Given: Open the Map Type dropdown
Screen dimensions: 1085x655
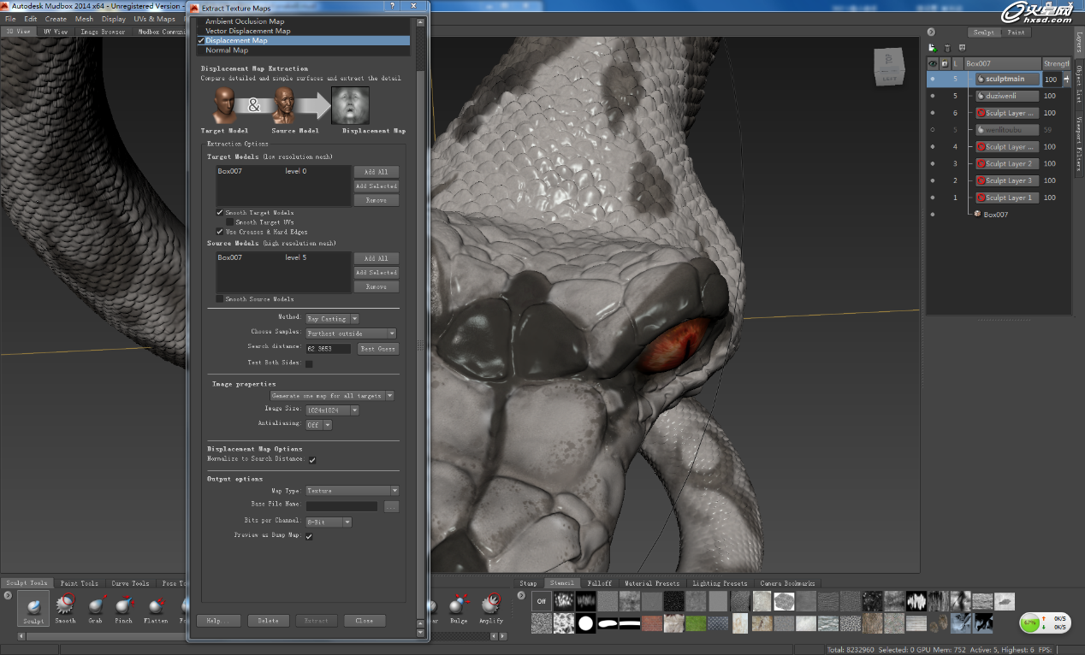Looking at the screenshot, I should 353,491.
